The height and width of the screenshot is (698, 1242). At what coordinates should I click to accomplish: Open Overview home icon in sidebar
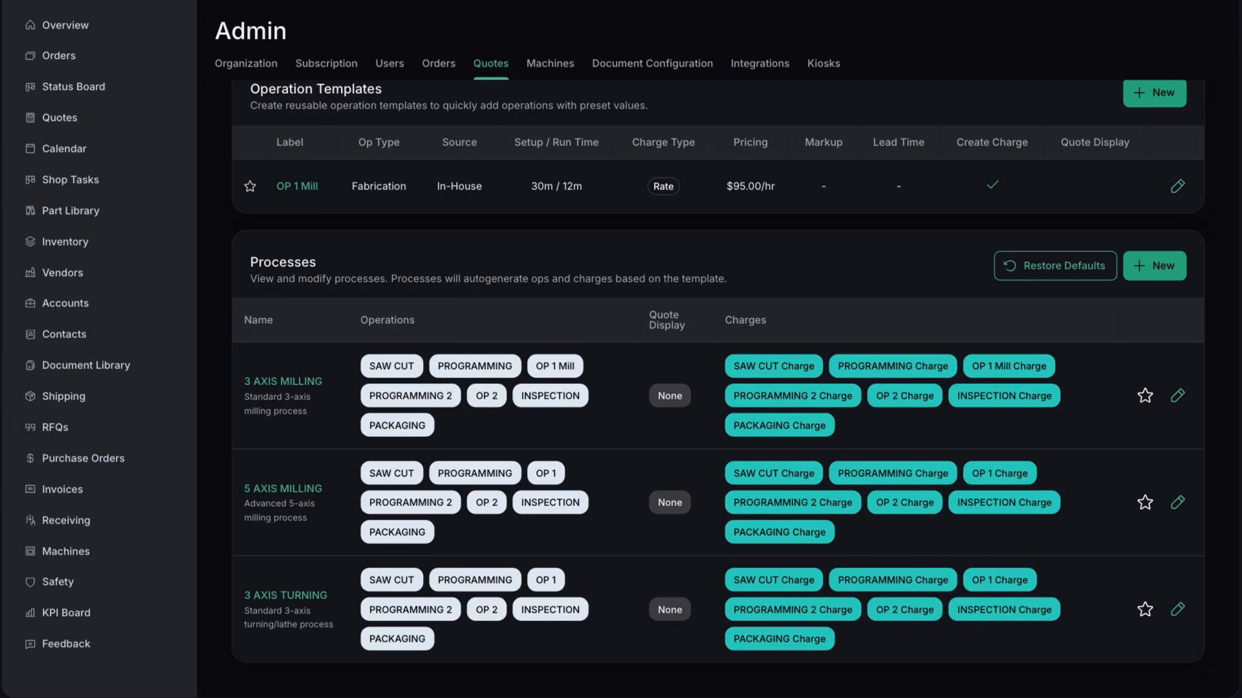click(30, 25)
